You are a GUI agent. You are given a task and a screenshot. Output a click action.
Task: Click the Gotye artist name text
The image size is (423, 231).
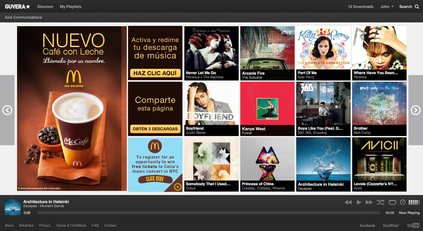[x=191, y=188]
